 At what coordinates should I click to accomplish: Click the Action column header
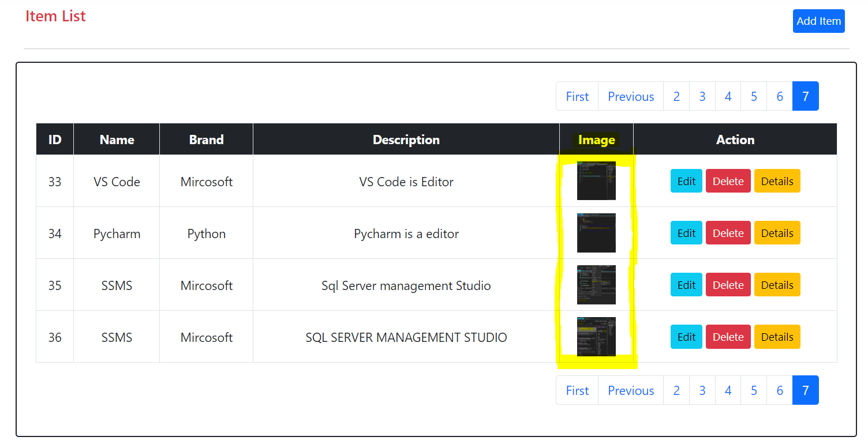click(735, 140)
